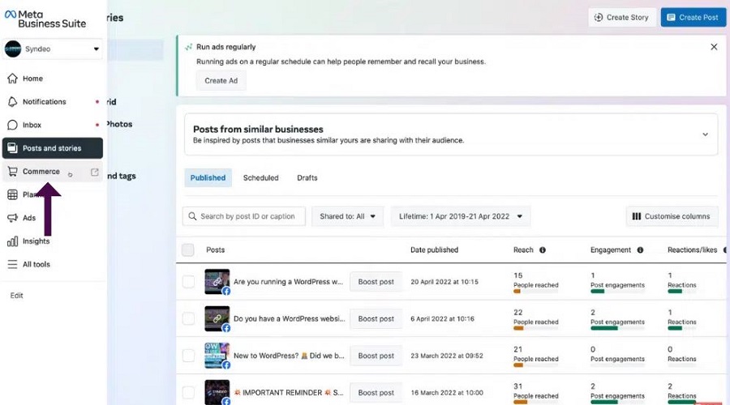Click the Reactions/likes column header
Screen dimensions: 730x405
click(693, 250)
